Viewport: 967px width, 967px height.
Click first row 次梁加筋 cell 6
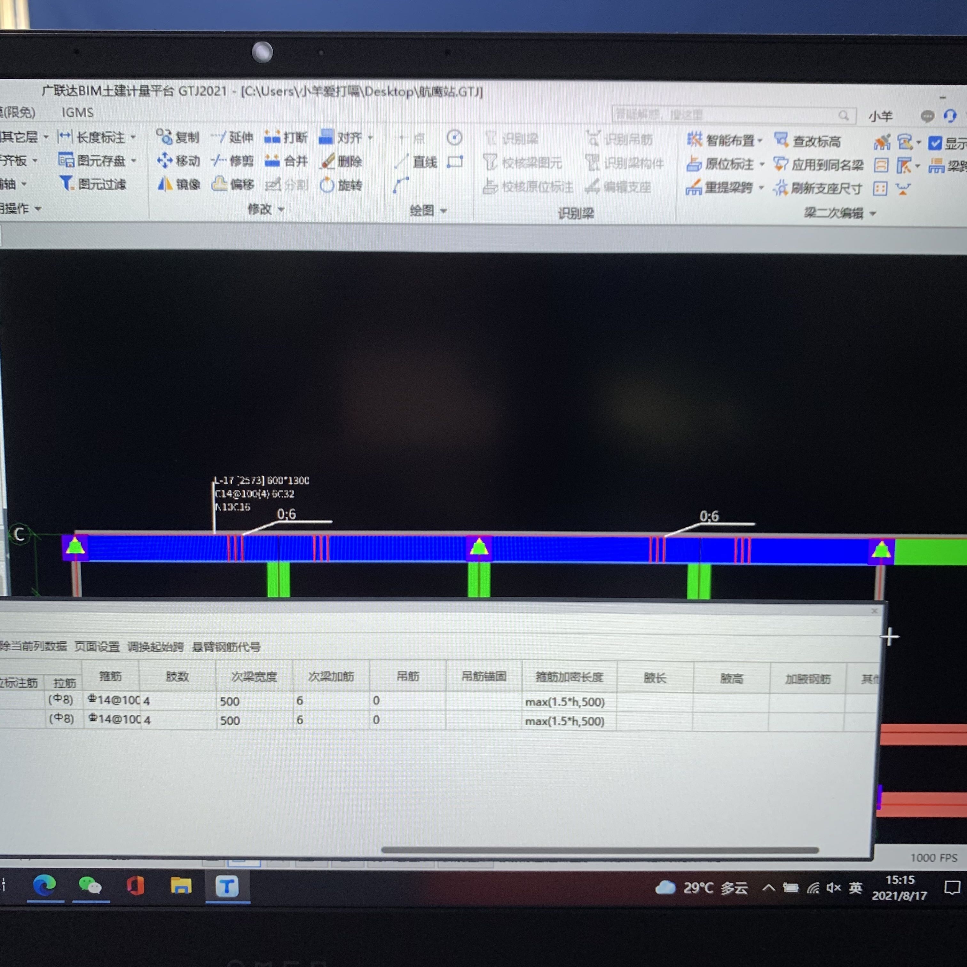(331, 701)
